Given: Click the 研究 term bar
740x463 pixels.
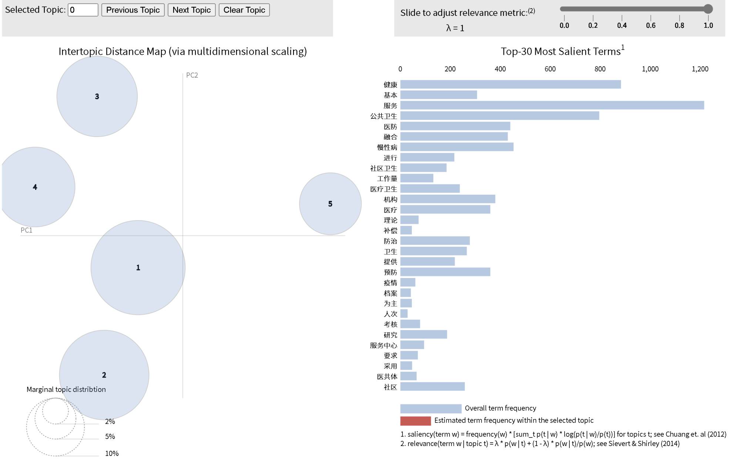Looking at the screenshot, I should [423, 335].
